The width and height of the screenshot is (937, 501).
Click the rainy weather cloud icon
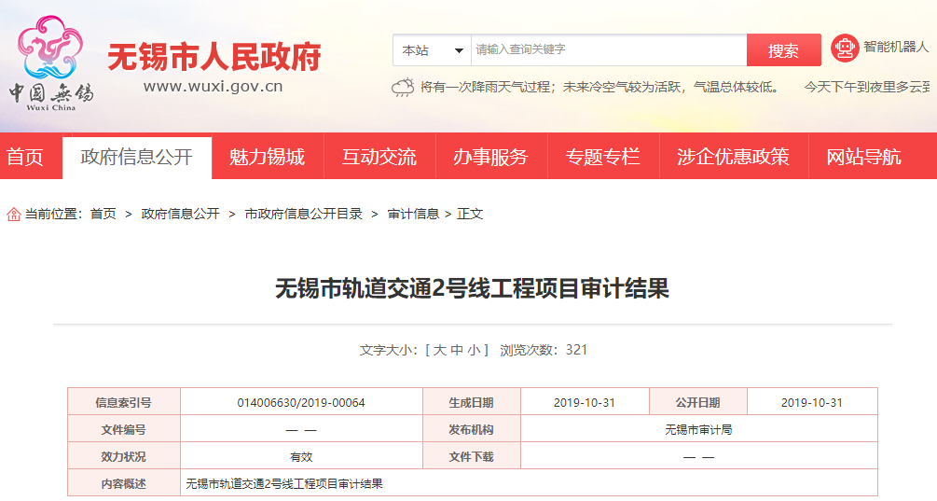point(403,88)
